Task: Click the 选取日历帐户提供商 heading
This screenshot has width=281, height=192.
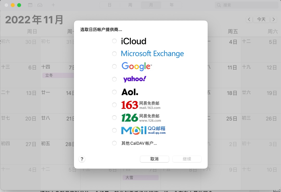Action: point(101,29)
